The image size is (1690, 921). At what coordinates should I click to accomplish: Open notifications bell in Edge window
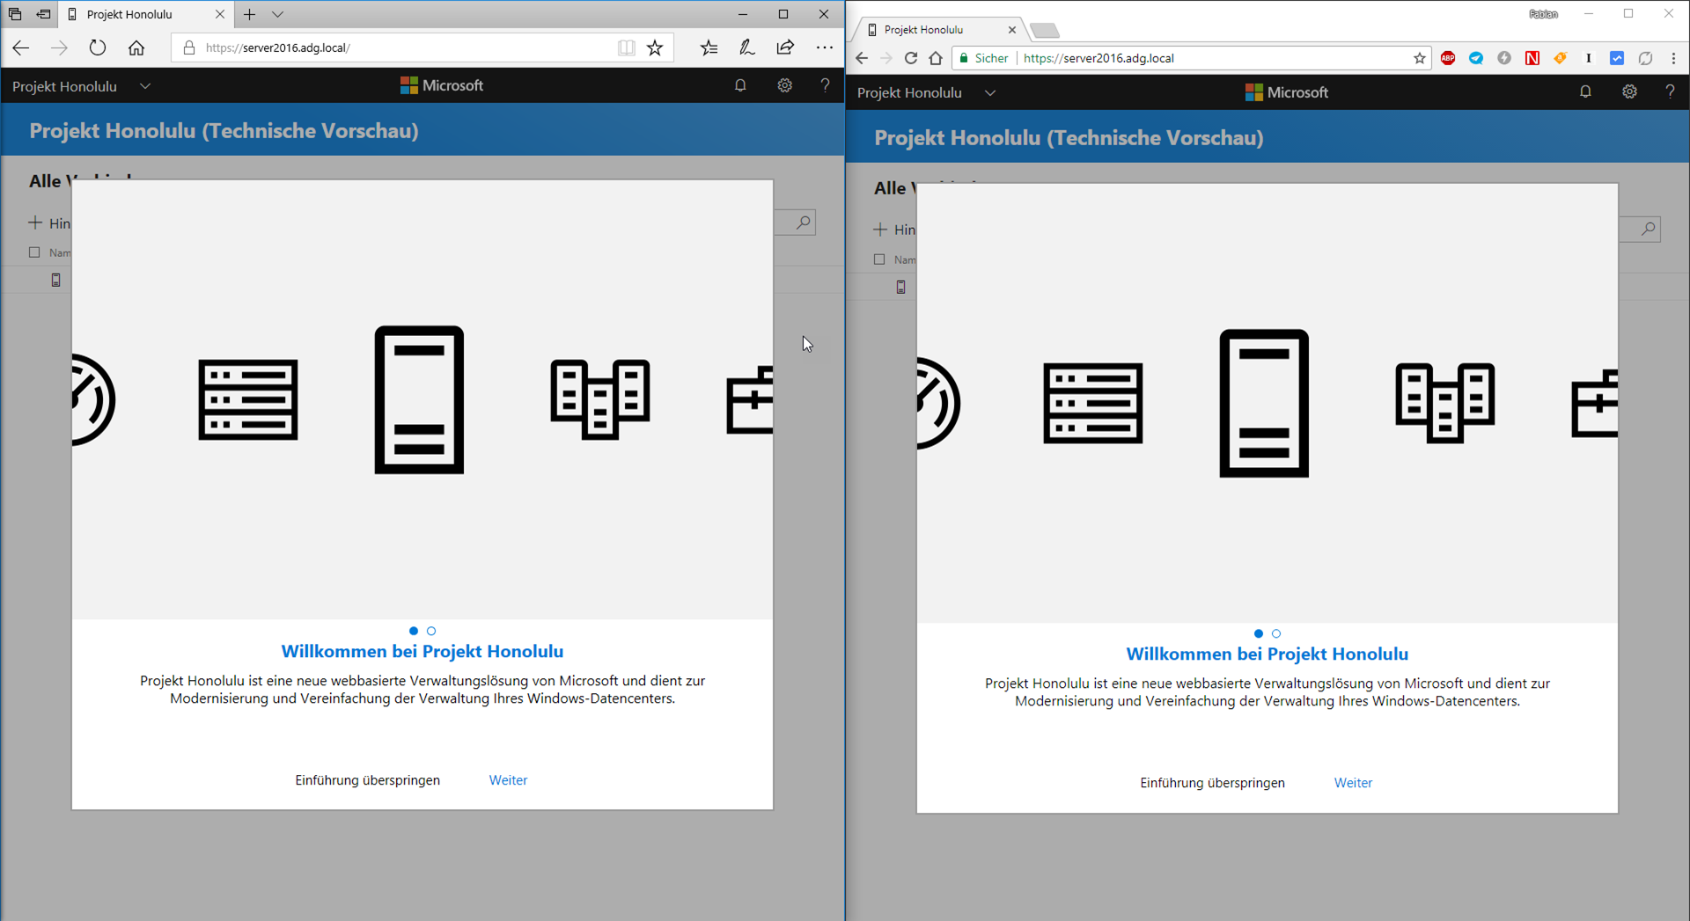click(x=740, y=85)
